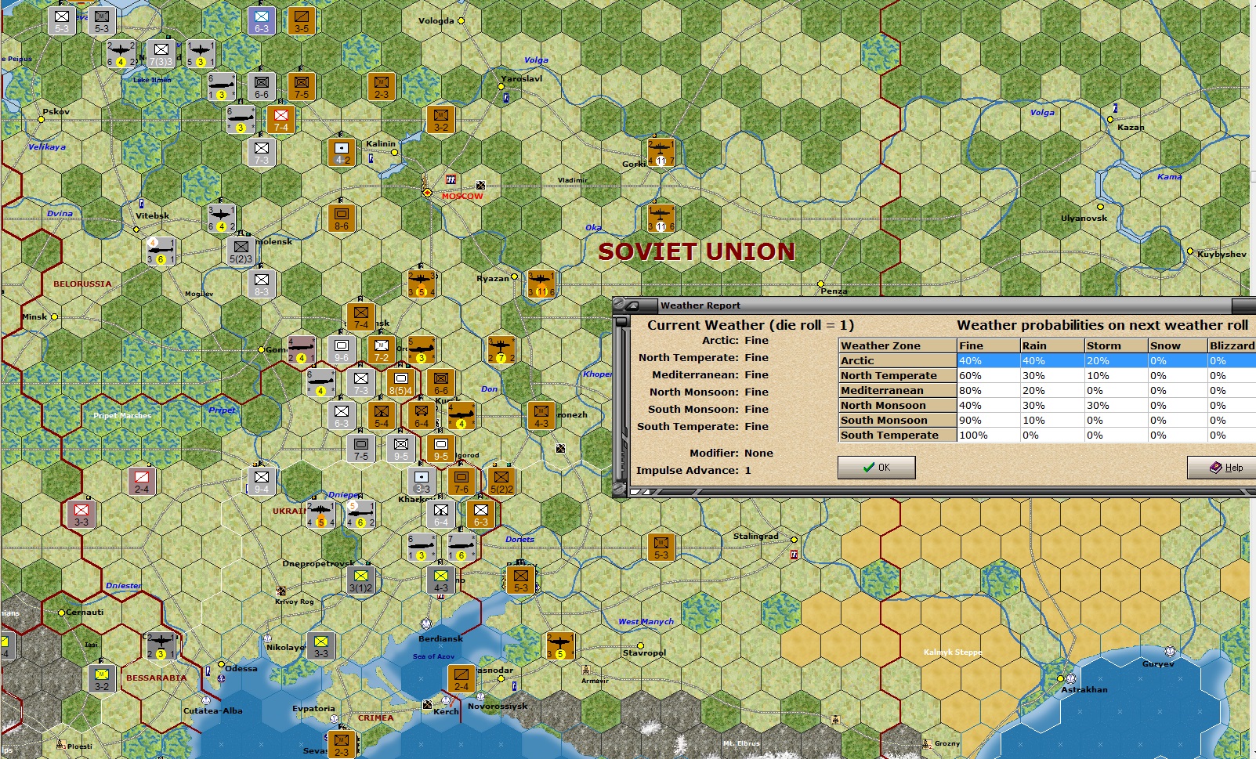Select the bomber counter at Gorki
This screenshot has height=759, width=1256.
click(x=661, y=153)
